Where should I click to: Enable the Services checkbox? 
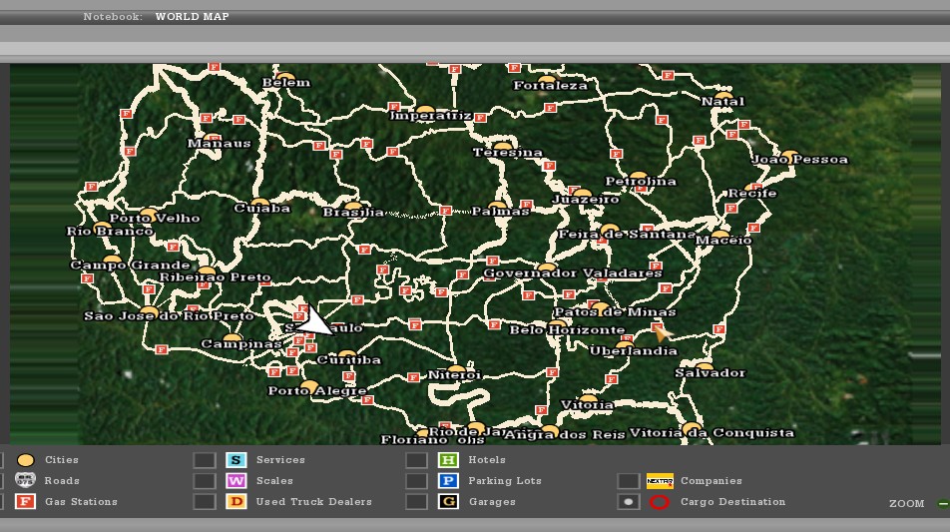point(205,460)
